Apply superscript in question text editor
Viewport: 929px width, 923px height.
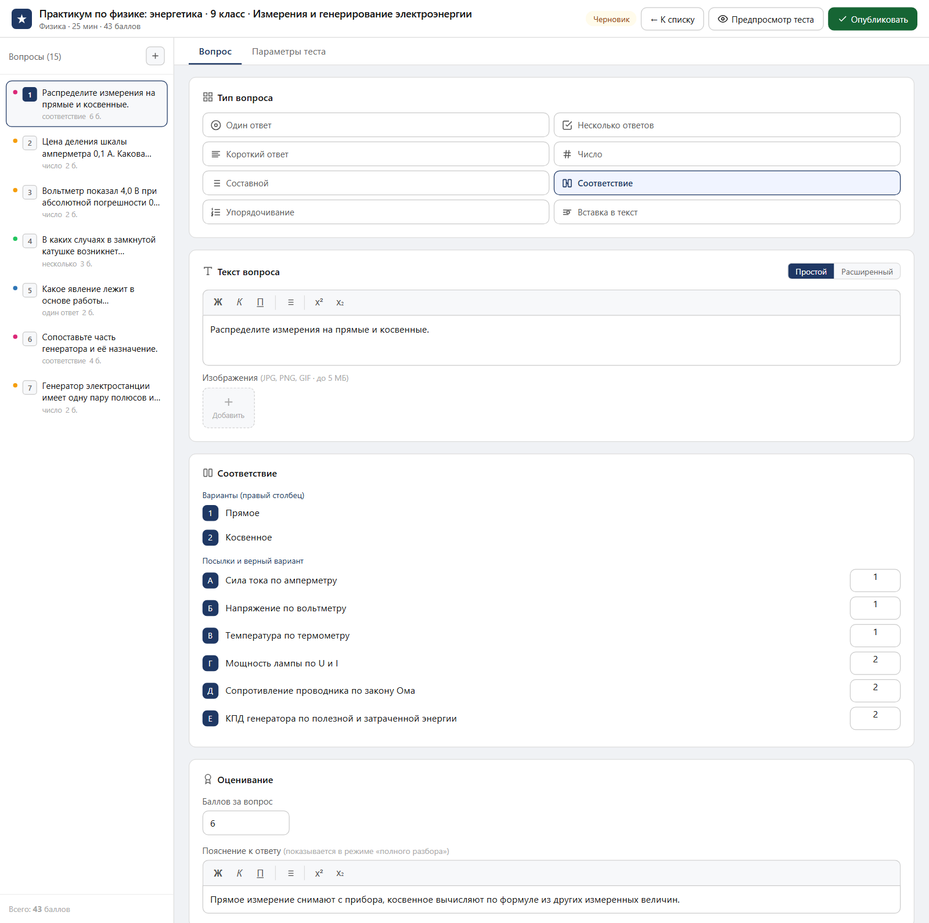coord(319,302)
